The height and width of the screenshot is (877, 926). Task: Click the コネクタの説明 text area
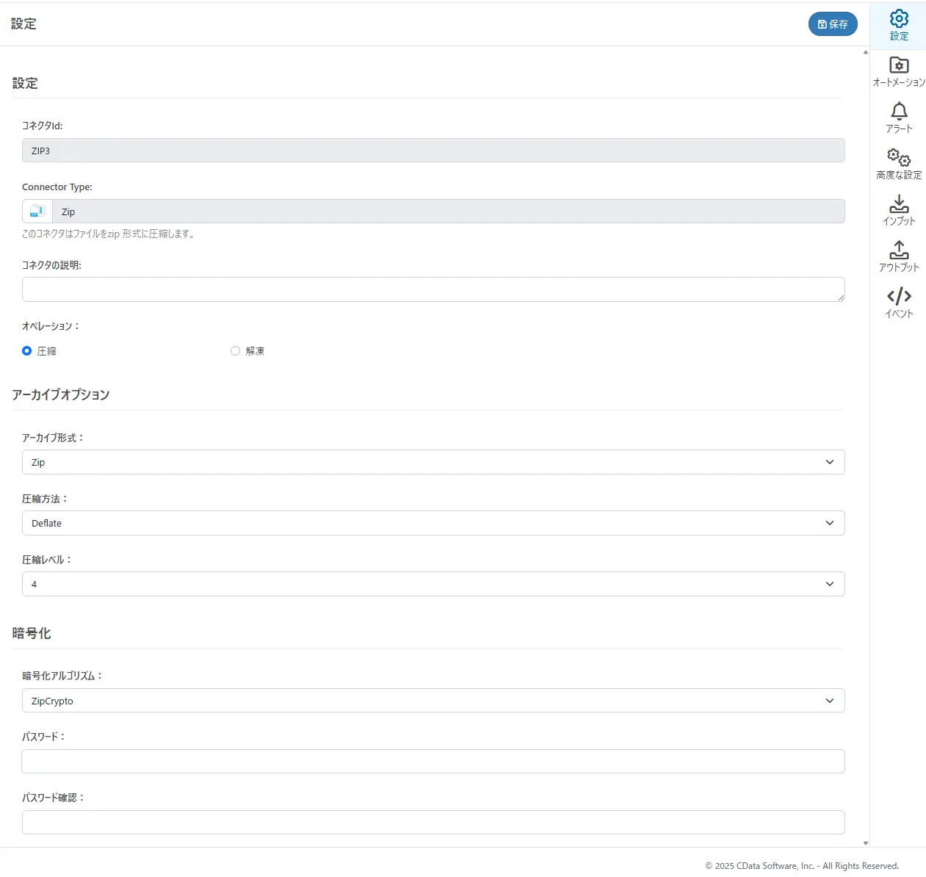point(433,289)
